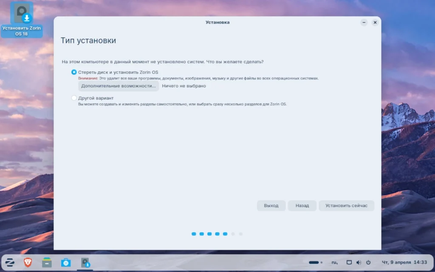
Task: Click the red 'Внимание' warning line
Action: (x=198, y=78)
